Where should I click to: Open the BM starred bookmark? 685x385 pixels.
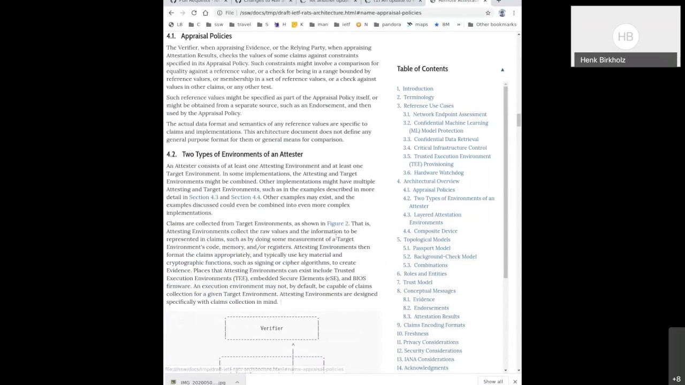(x=442, y=25)
